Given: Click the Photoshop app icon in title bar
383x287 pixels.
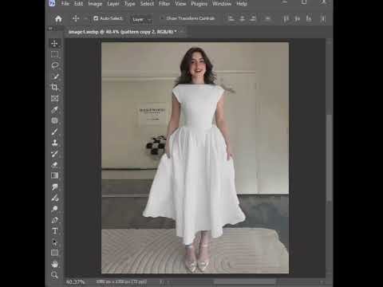Looking at the screenshot, I should pos(52,3).
